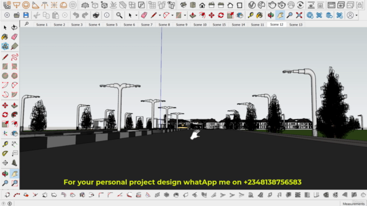Select Rotate tool in top toolbar
The width and height of the screenshot is (367, 206).
pyautogui.click(x=221, y=15)
